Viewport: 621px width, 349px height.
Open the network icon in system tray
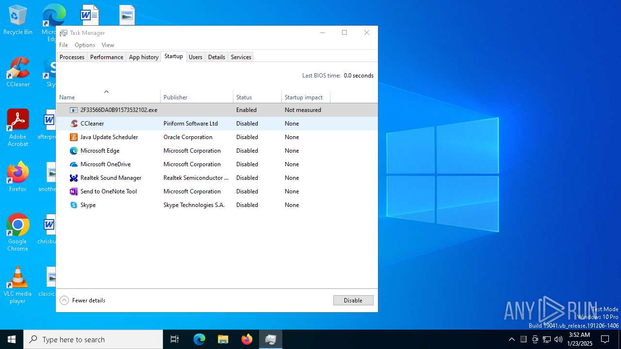[547, 339]
